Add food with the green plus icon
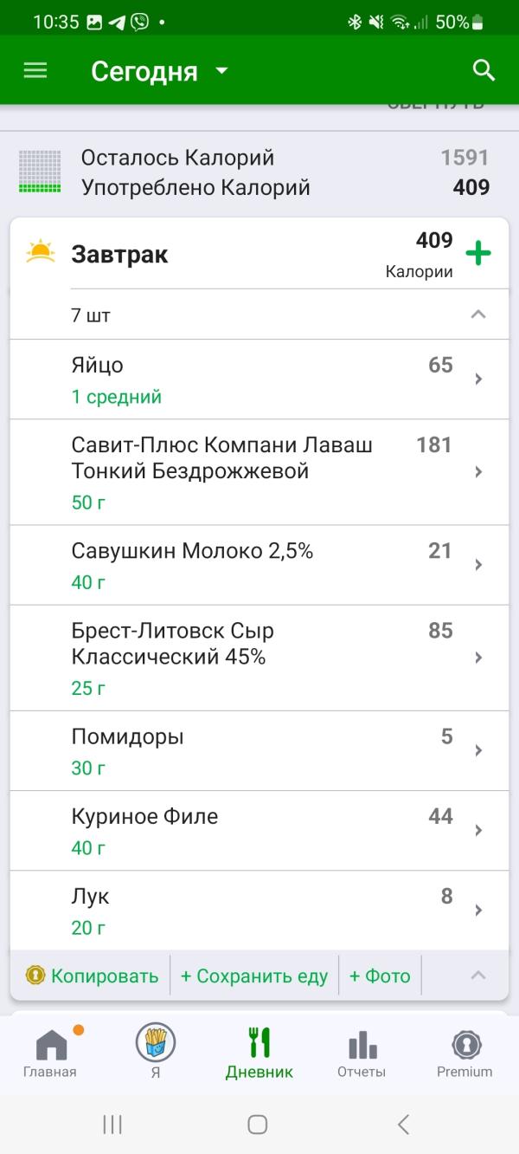 point(478,253)
